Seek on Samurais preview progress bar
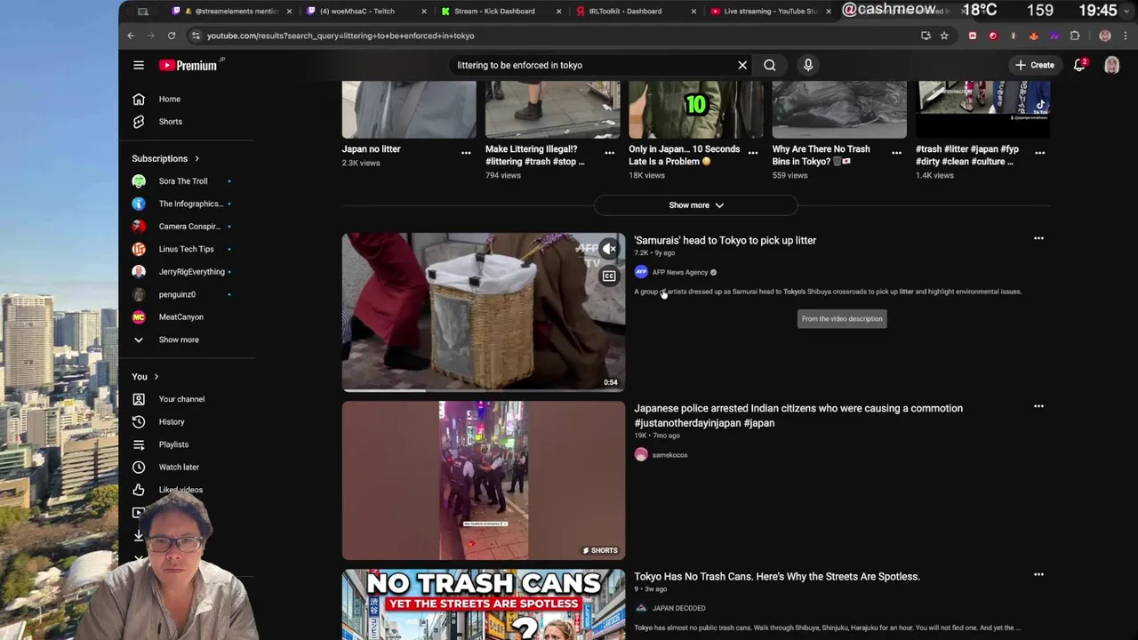Image resolution: width=1138 pixels, height=640 pixels. (x=484, y=389)
